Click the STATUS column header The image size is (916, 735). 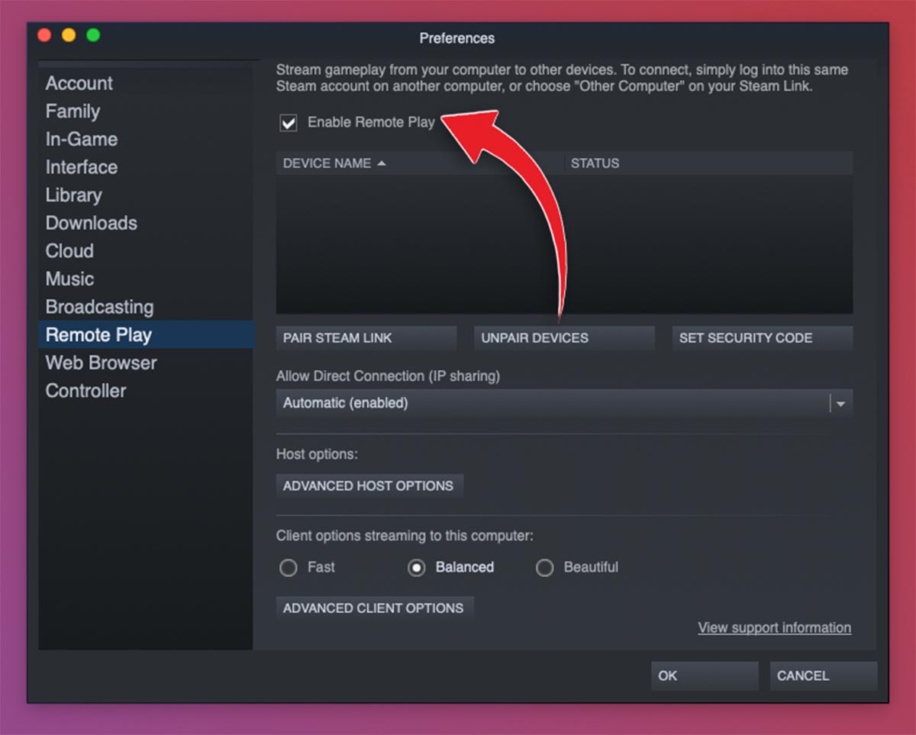pyautogui.click(x=708, y=163)
